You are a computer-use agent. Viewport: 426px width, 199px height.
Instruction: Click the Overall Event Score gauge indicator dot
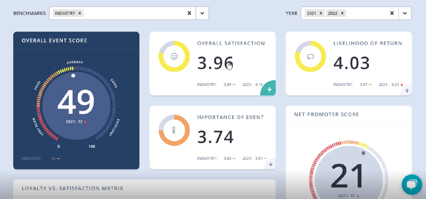tap(73, 76)
